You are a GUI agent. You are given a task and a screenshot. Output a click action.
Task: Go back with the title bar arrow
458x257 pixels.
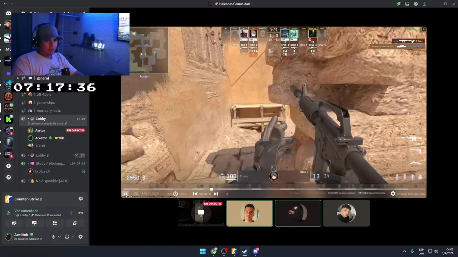pyautogui.click(x=5, y=4)
